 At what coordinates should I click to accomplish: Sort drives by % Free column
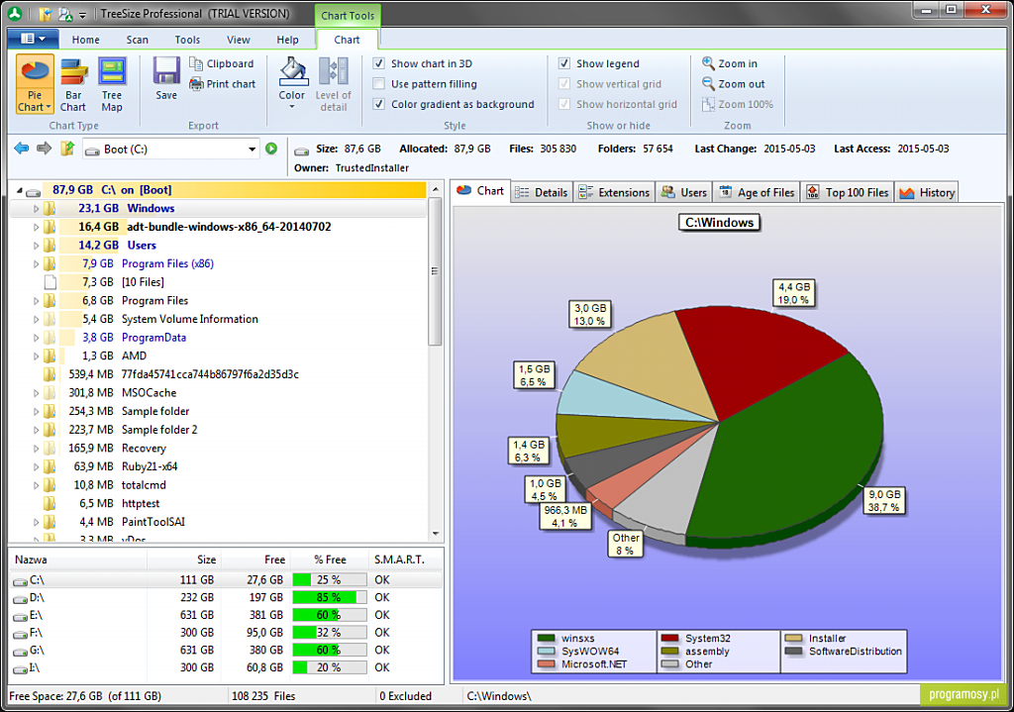point(331,559)
